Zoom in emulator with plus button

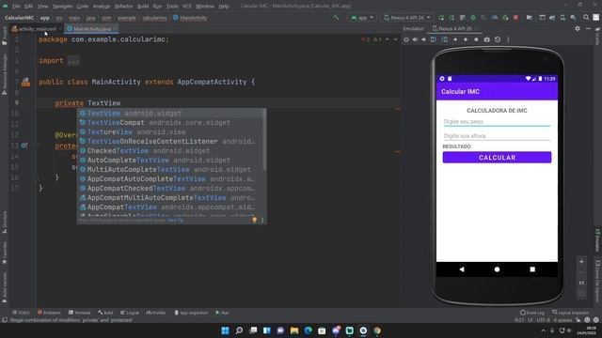[581, 262]
